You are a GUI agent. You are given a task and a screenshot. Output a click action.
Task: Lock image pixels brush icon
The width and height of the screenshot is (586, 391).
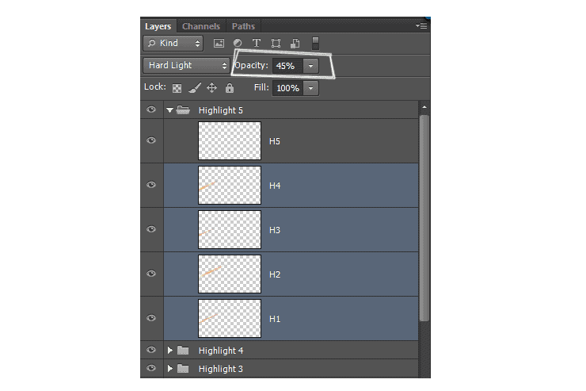[195, 88]
